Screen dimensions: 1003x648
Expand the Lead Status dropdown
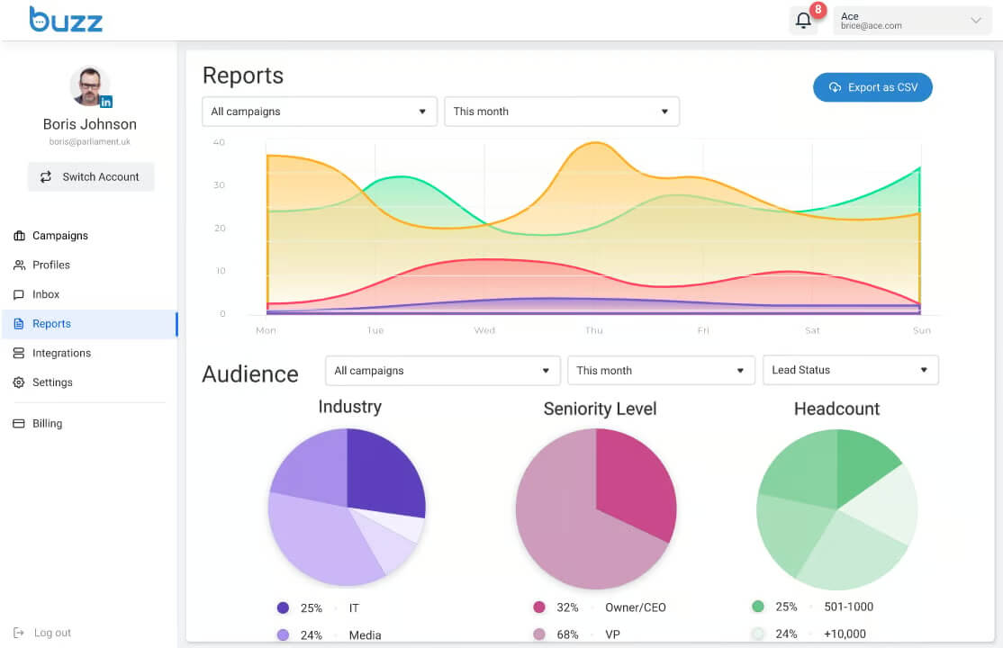click(x=851, y=370)
